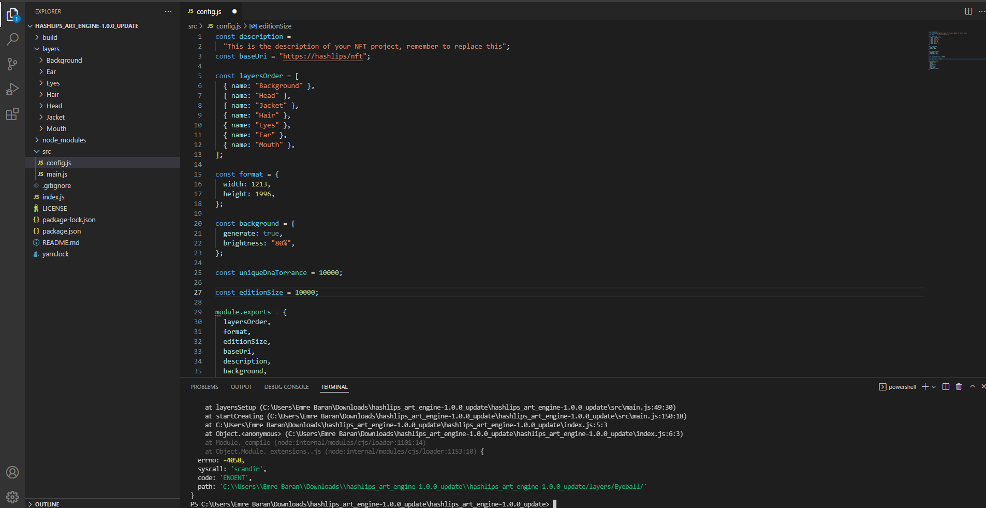
Task: Open the Accounts icon in activity bar
Action: (12, 472)
